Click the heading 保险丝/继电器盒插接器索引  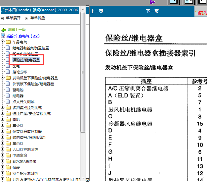[x=150, y=53]
